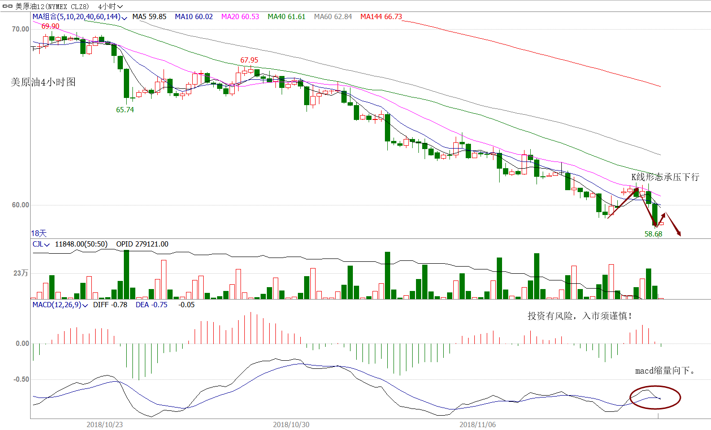Select the 美原油4小时图 text annotation

coord(44,82)
